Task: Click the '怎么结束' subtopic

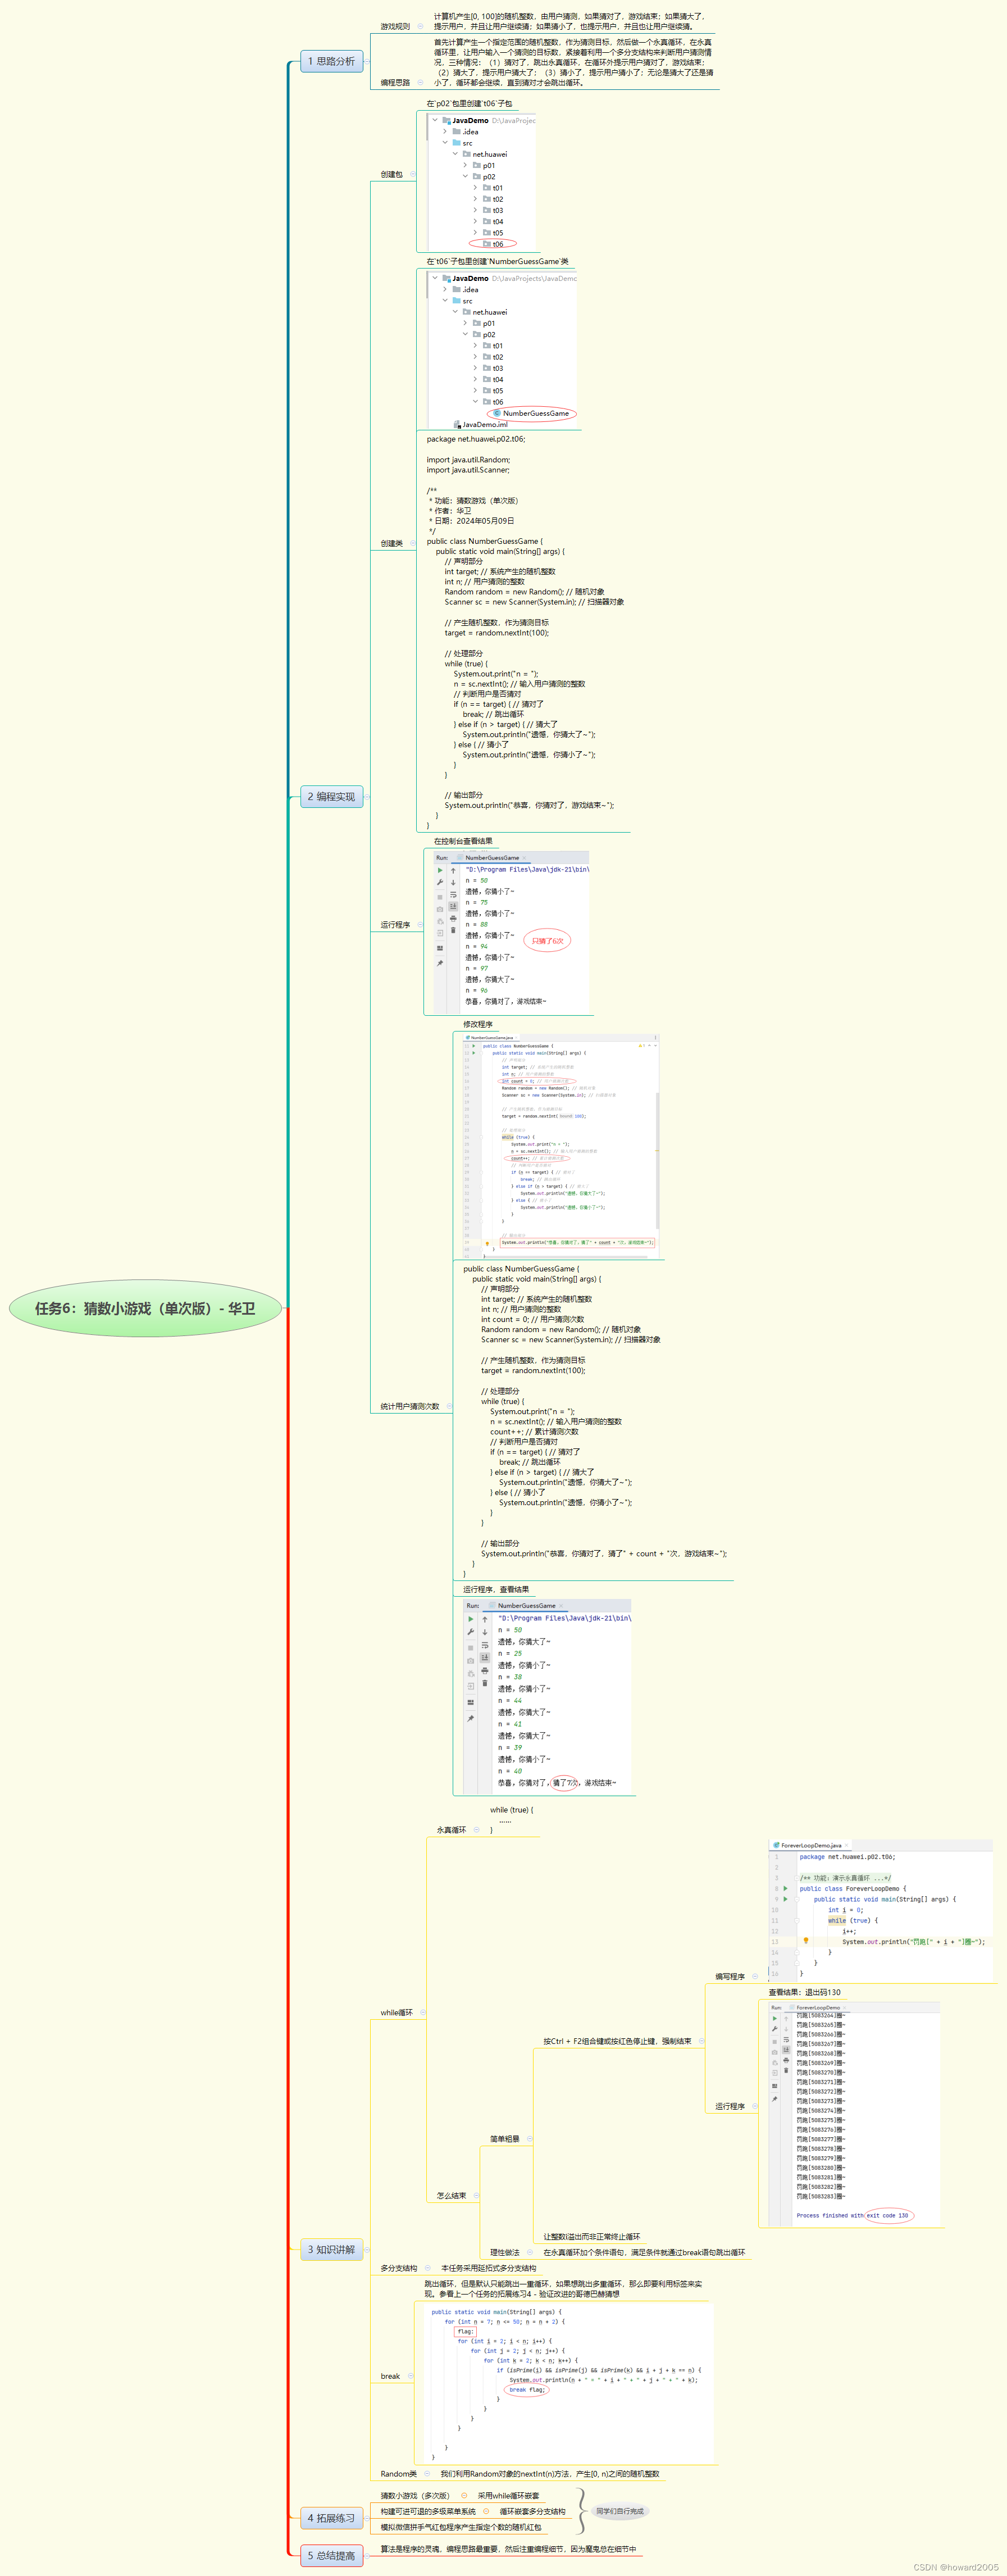Action: click(x=451, y=2195)
